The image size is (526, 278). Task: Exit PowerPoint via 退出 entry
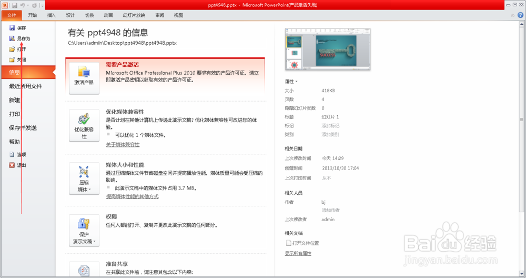(17, 165)
